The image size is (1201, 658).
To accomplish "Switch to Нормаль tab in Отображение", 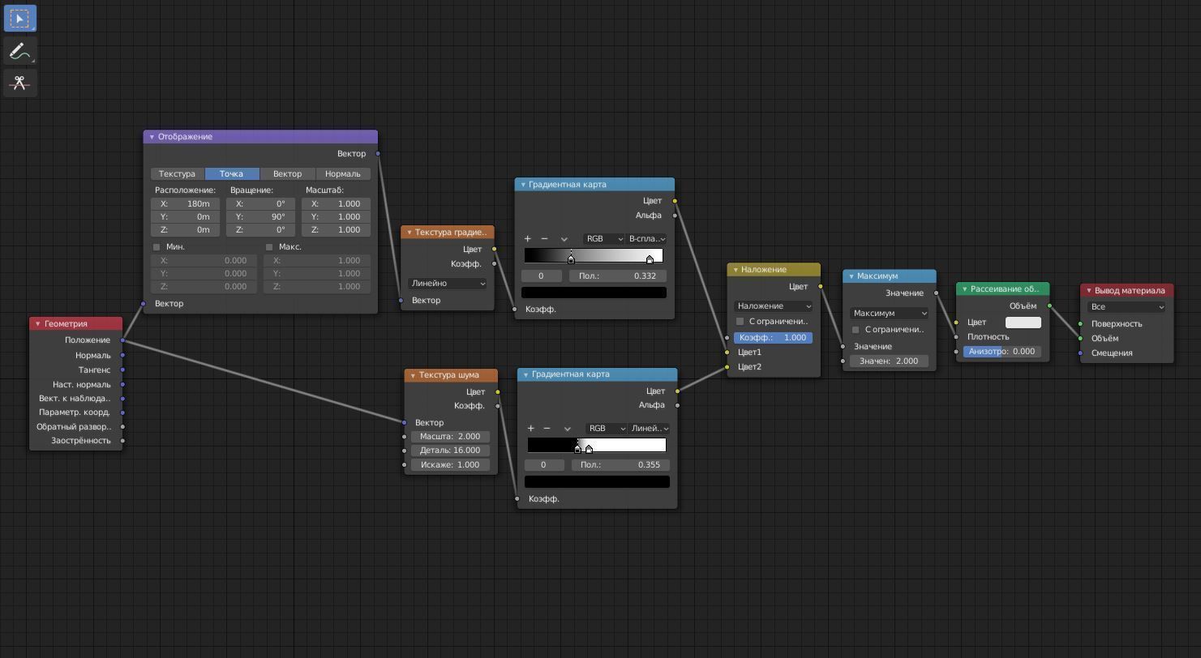I will coord(343,173).
